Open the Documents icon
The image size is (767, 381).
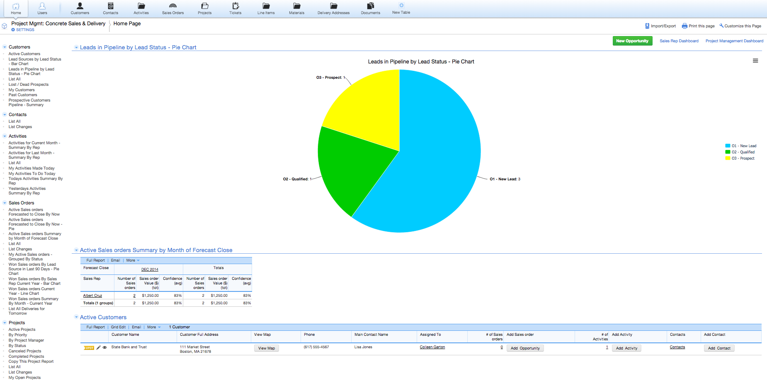(x=371, y=6)
